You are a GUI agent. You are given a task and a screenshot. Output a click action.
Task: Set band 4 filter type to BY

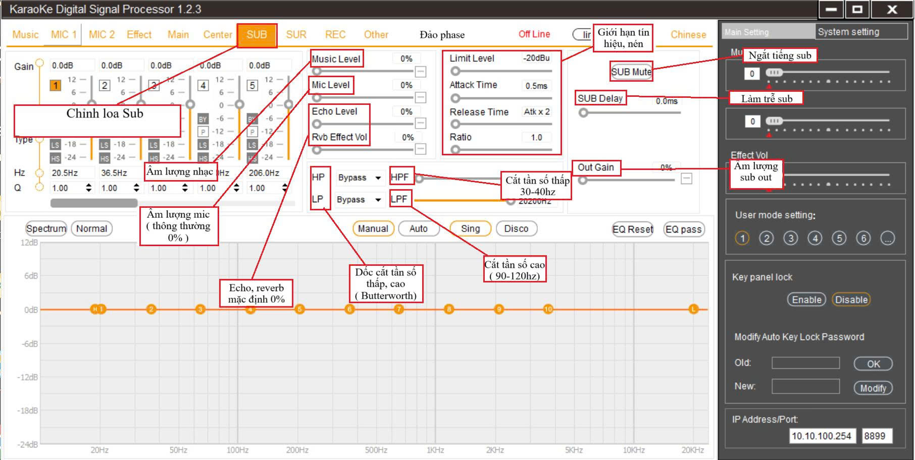(202, 119)
